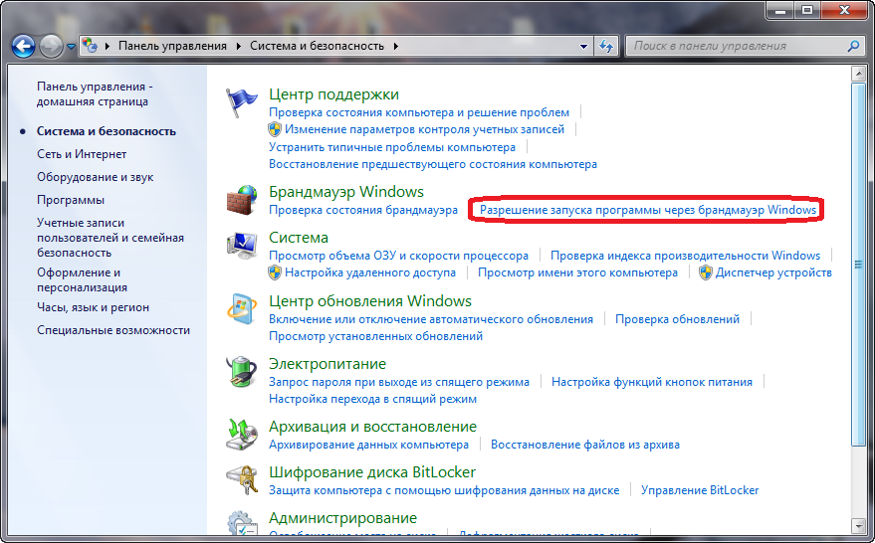Viewport: 875px width, 543px height.
Task: Open Просмотр установленных обновлений
Action: [x=375, y=336]
